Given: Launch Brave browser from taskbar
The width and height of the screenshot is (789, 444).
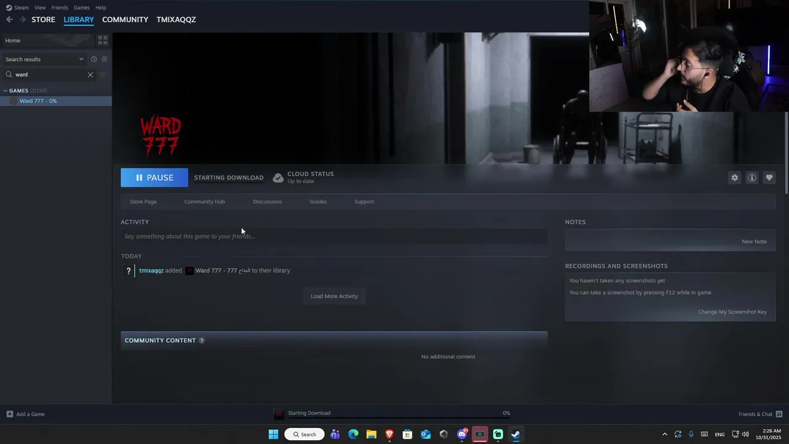Looking at the screenshot, I should [x=390, y=434].
